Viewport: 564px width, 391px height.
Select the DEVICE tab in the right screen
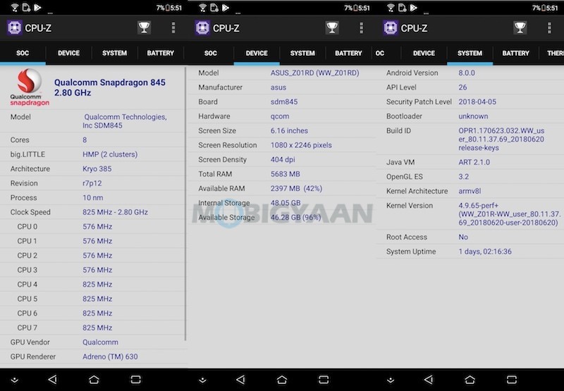[x=424, y=53]
